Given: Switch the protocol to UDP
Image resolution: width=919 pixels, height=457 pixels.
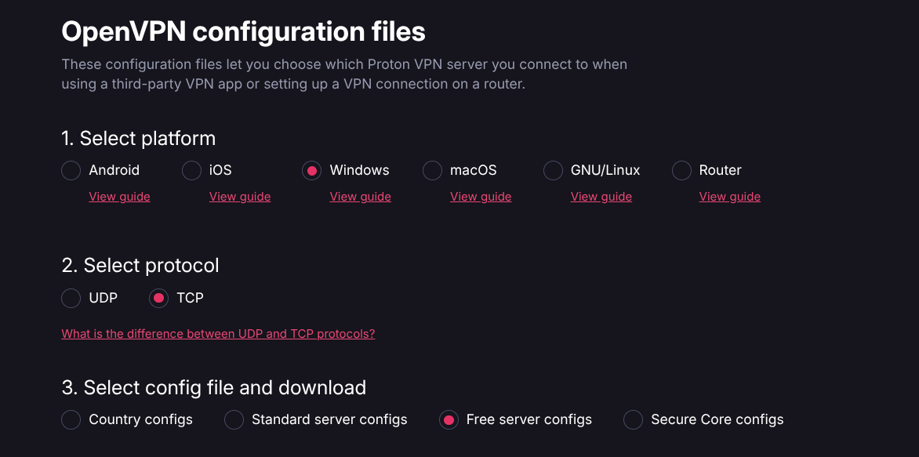Looking at the screenshot, I should pos(71,298).
